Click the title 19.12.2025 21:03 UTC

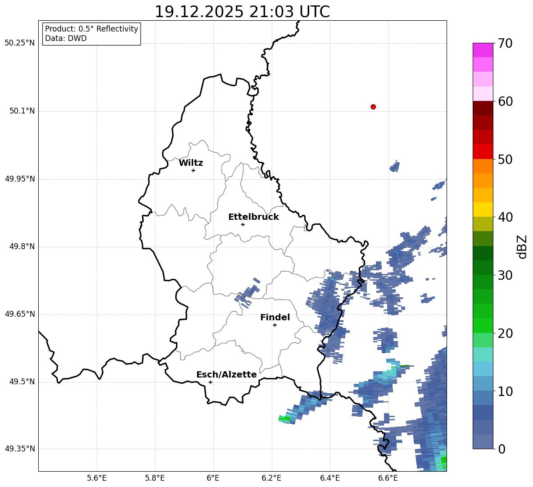[x=242, y=12]
